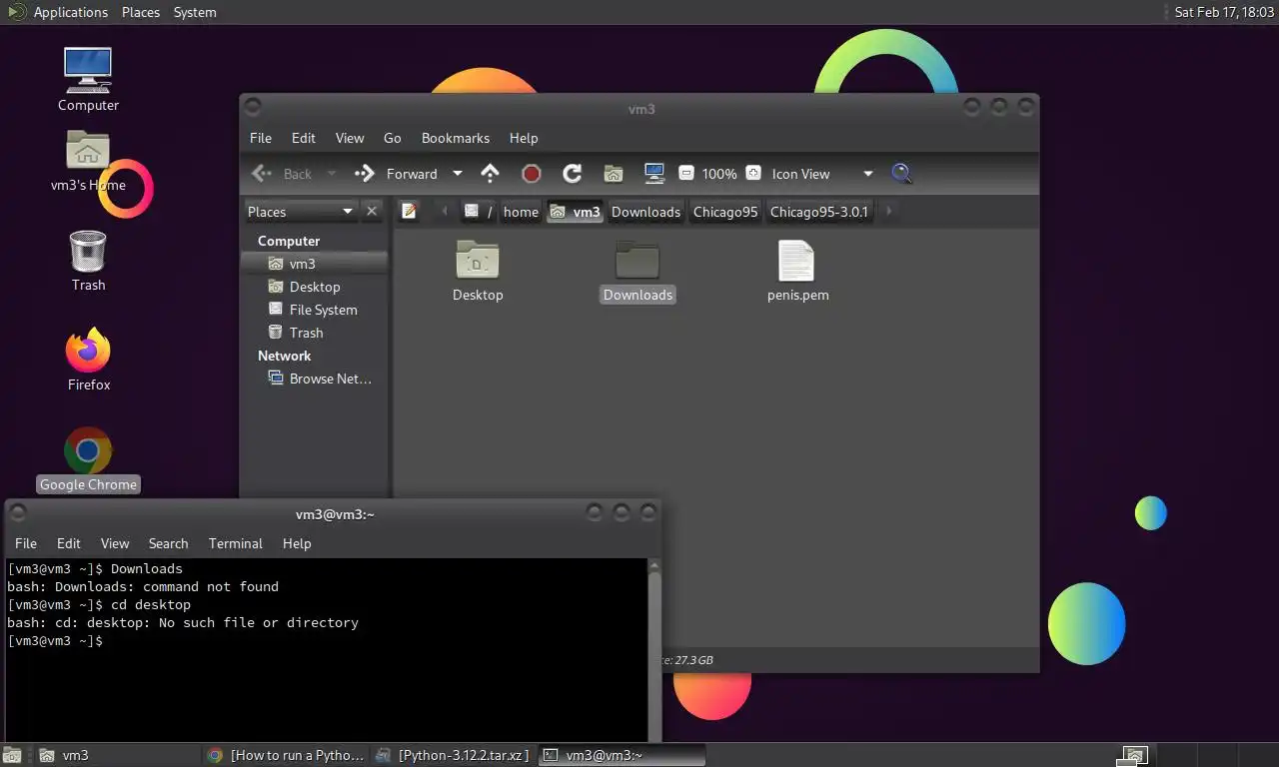
Task: Open the Places side pane selector dropdown
Action: (301, 211)
